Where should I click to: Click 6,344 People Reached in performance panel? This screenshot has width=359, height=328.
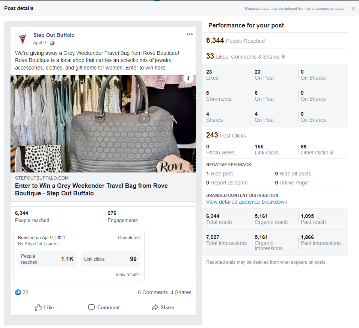pos(235,41)
